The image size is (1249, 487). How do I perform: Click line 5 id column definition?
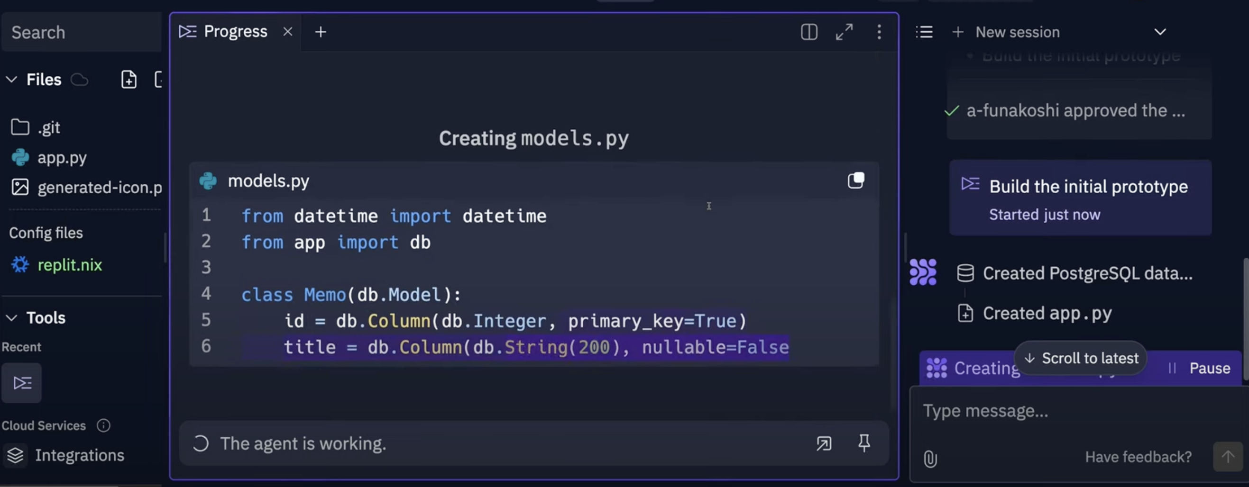point(515,321)
